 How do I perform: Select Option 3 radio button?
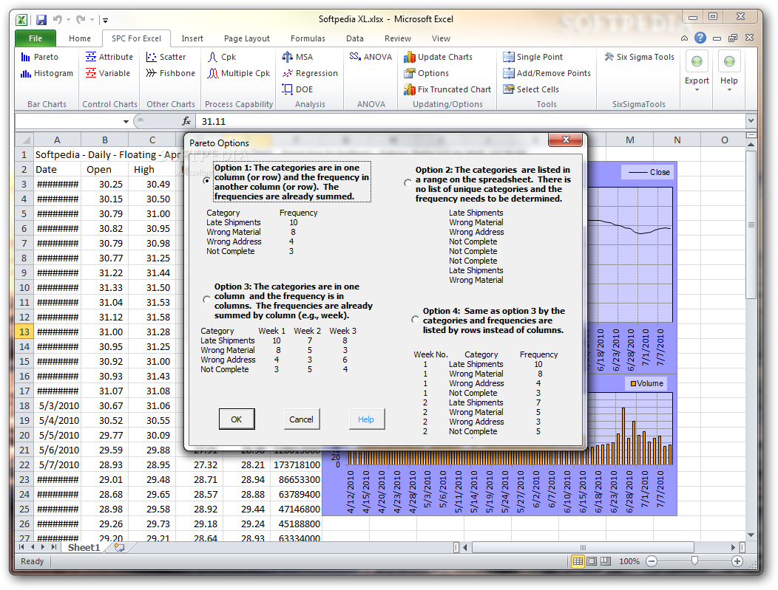coord(206,299)
